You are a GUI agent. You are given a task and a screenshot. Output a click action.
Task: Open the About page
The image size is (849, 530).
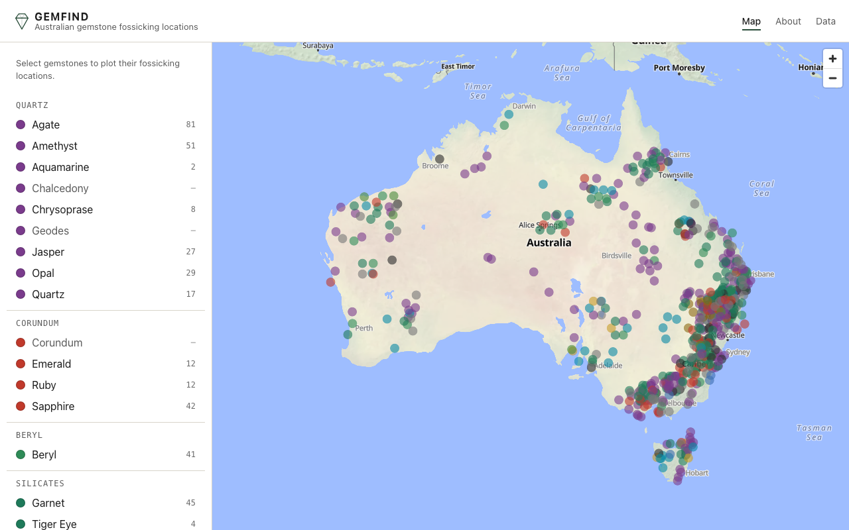[x=788, y=21]
